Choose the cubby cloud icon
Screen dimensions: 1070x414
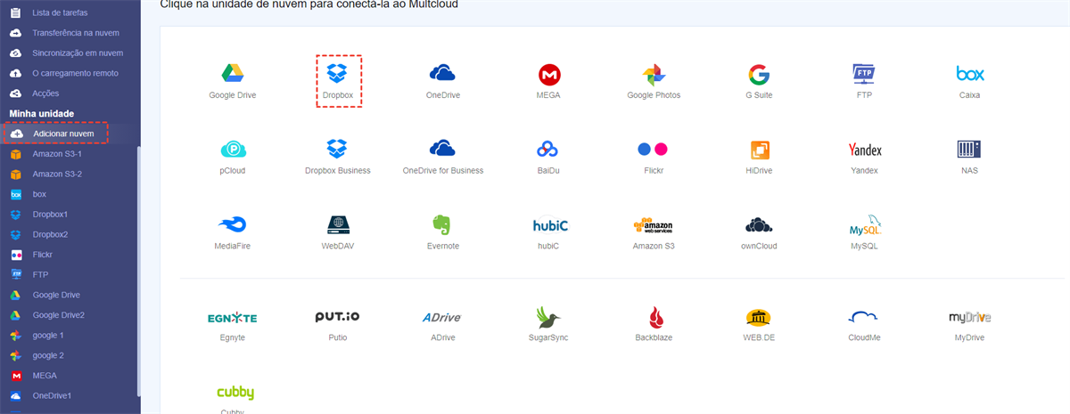[x=235, y=392]
